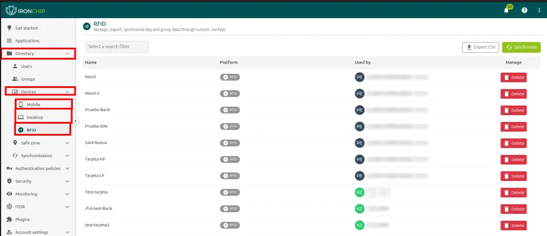Delete the Prueba-DNI key
Image resolution: width=547 pixels, height=236 pixels.
coord(513,127)
